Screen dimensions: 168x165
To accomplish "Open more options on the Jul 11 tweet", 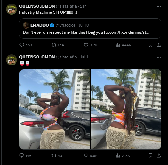I will coord(159,57).
